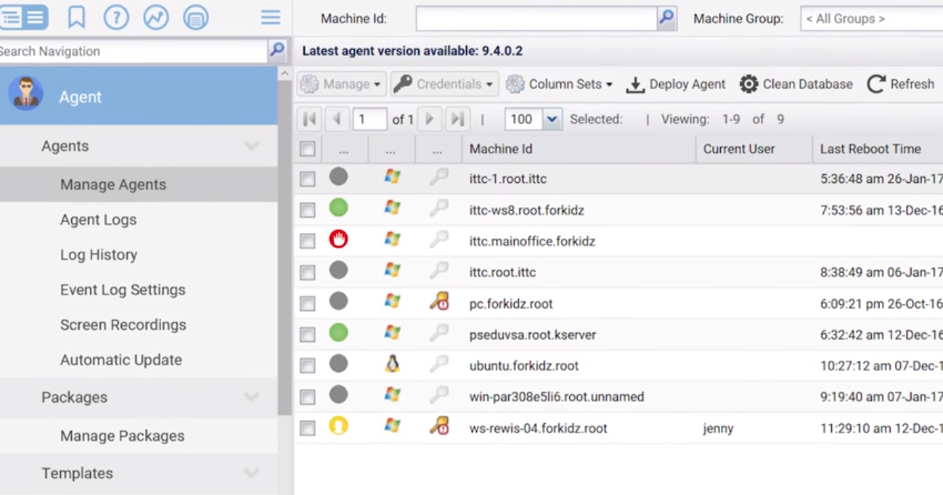This screenshot has height=495, width=943.
Task: Click the green status icon for ittc-ws8.root.forkidz
Action: point(338,208)
